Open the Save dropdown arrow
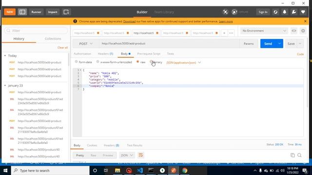The height and width of the screenshot is (175, 312). pos(300,44)
